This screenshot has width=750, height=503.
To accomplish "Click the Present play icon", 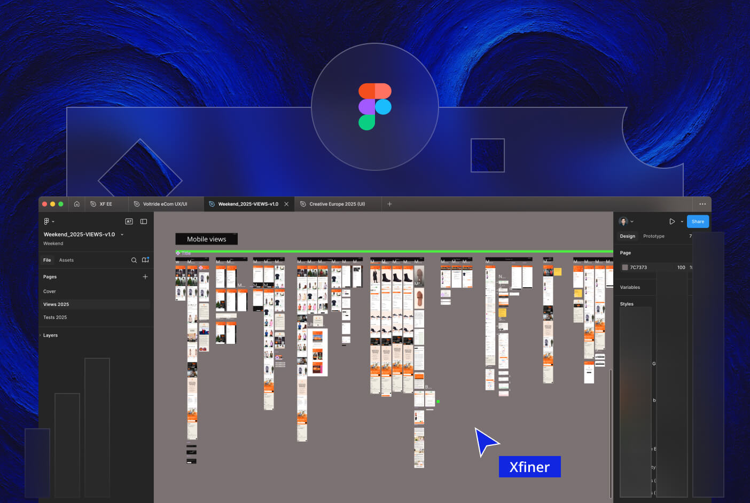I will [x=672, y=221].
